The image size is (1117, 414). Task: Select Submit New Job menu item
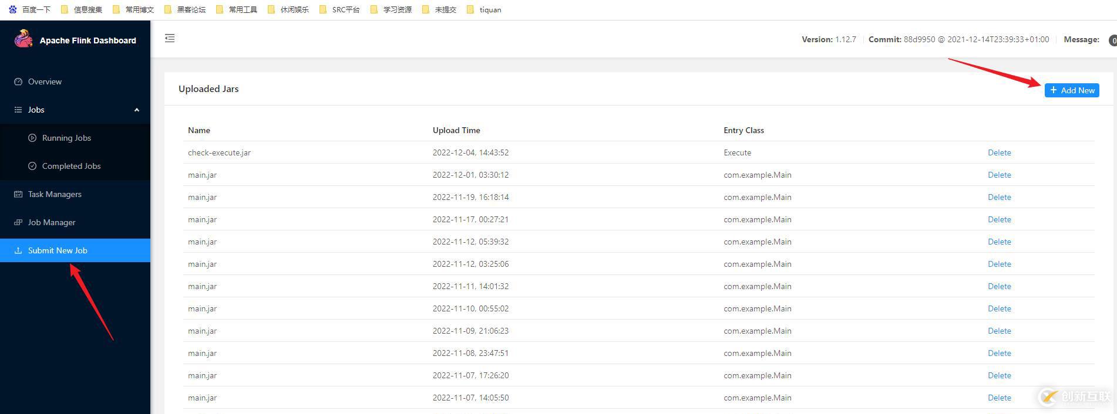(75, 250)
